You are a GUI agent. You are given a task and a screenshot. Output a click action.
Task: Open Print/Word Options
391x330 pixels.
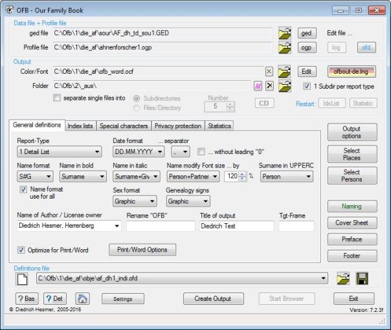[x=143, y=249]
